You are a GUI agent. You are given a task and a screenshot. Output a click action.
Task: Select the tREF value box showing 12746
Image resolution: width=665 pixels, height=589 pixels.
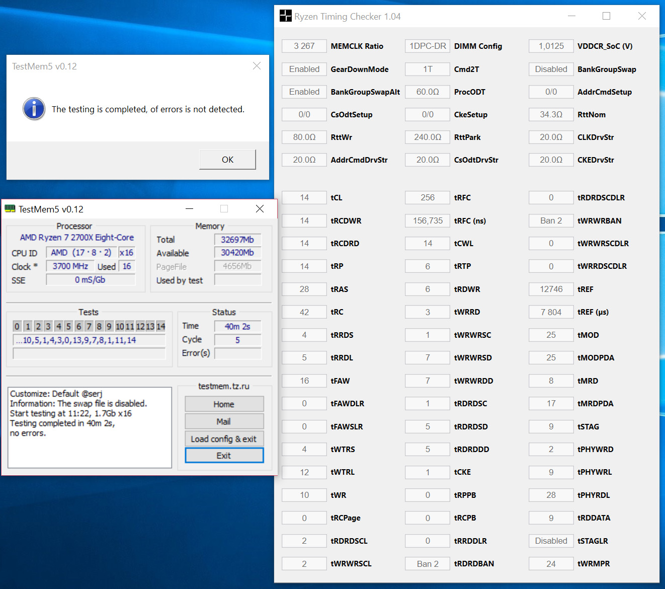(551, 289)
